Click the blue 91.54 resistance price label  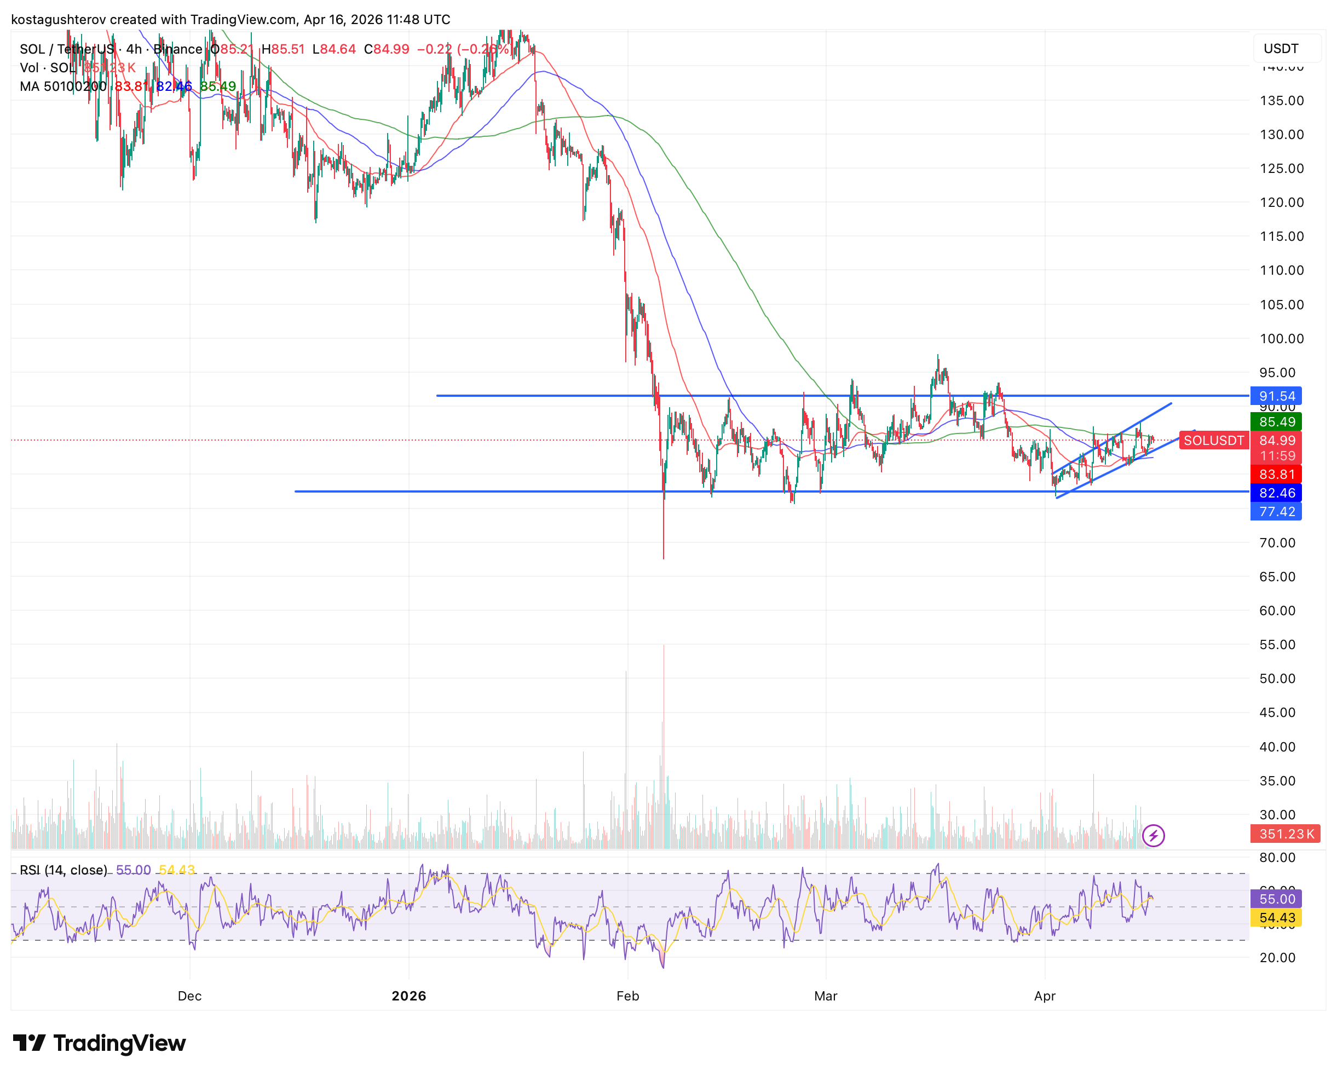click(x=1276, y=396)
